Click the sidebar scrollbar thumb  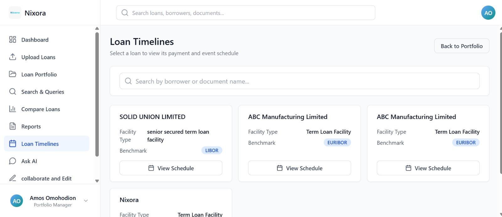coord(97,94)
